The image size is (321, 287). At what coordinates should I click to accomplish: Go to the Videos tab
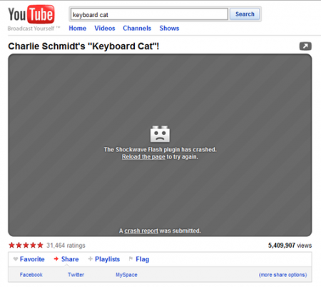(x=105, y=29)
